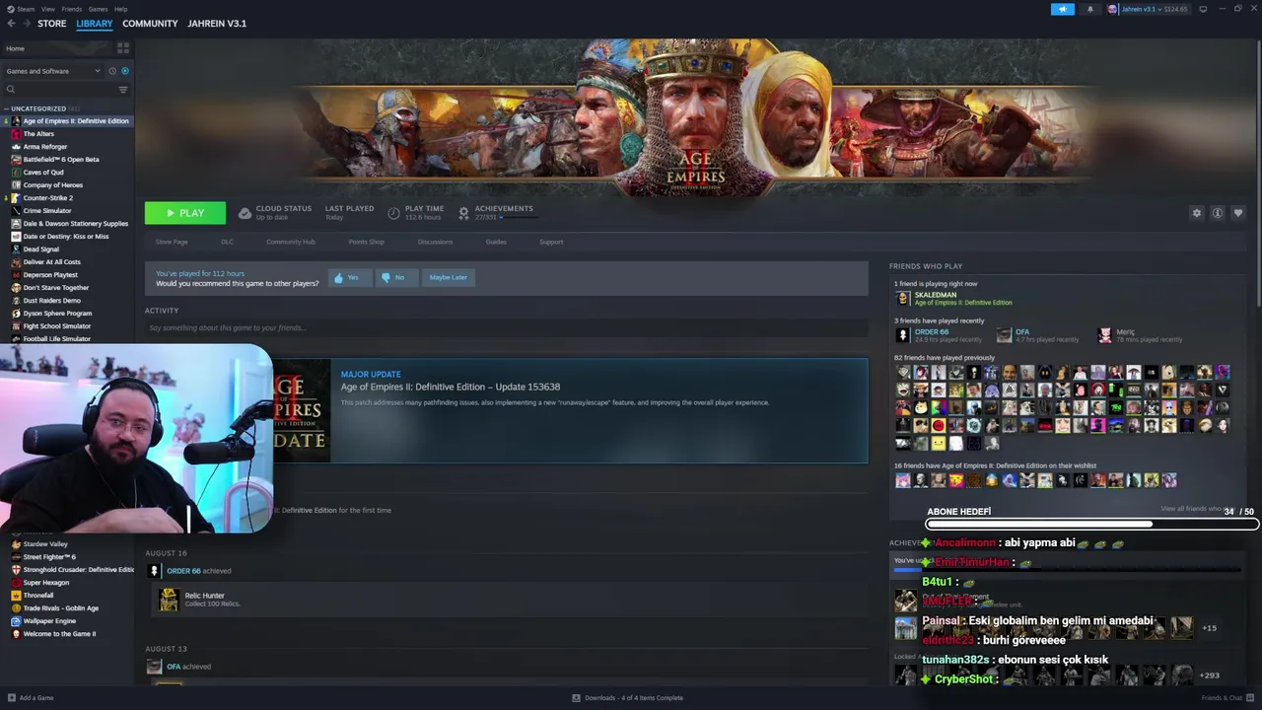Show game info icon
Image resolution: width=1262 pixels, height=710 pixels.
click(1218, 213)
